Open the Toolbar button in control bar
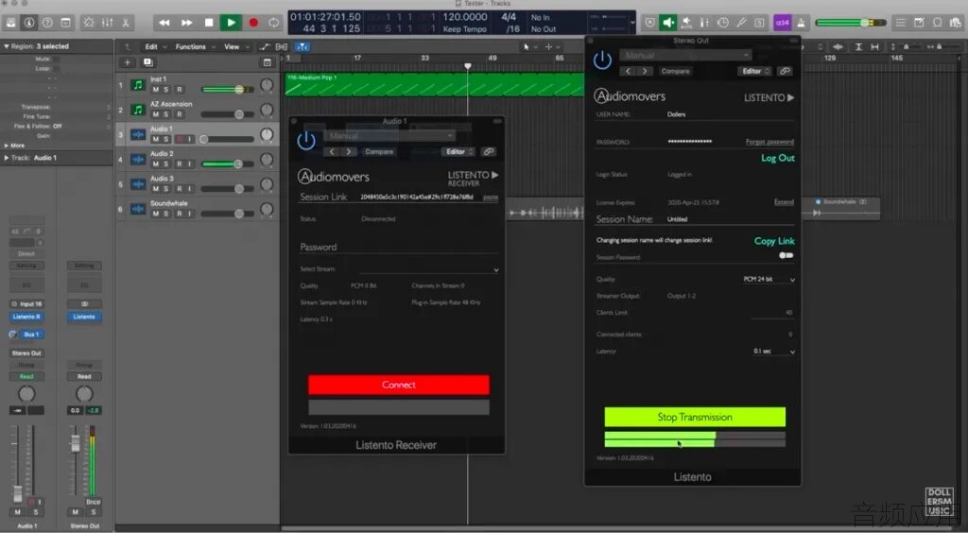Image resolution: width=968 pixels, height=533 pixels. 65,23
